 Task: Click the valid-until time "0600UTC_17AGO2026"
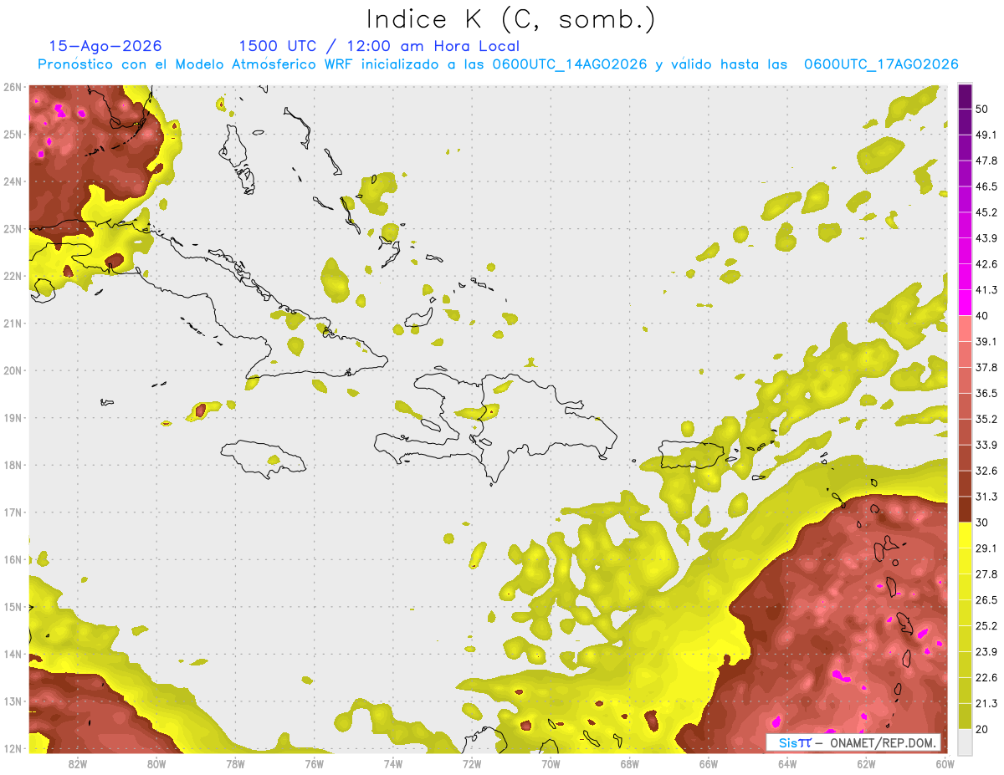click(x=881, y=64)
